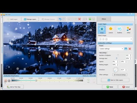Click the minimum Speed stepper
Image resolution: width=137 pixels, height=103 pixels.
click(x=118, y=62)
